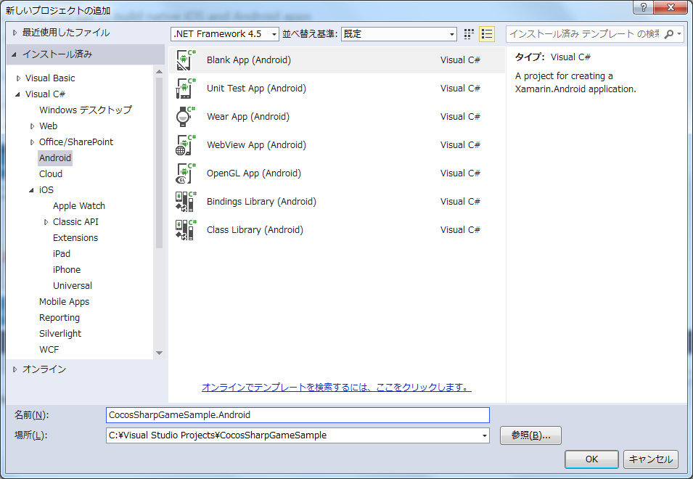
Task: Expand 最近使用したファイル section
Action: 15,33
